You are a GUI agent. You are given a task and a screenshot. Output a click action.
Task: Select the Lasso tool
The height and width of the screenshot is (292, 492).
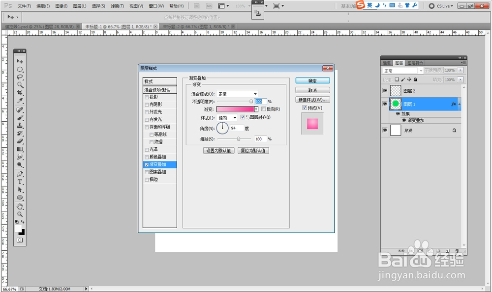point(20,77)
